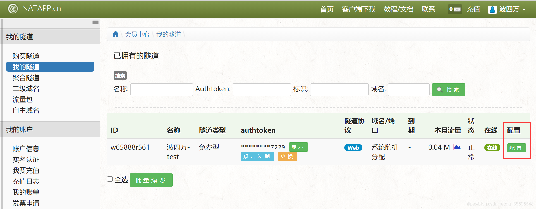Click the 我的账户 sidebar section header
This screenshot has height=209, width=536.
[50, 129]
